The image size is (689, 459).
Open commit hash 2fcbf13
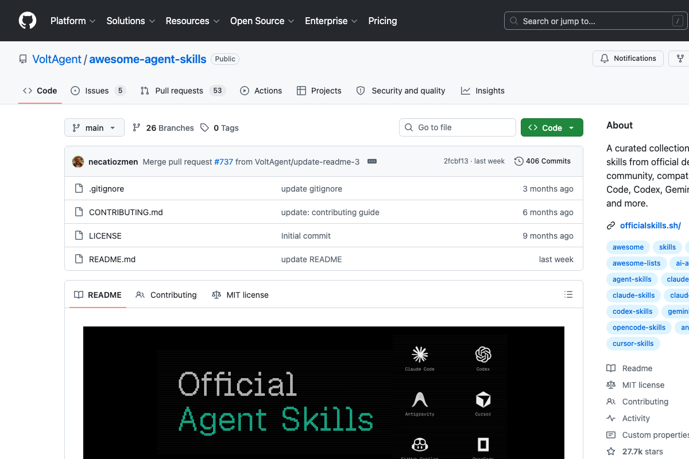tap(456, 161)
